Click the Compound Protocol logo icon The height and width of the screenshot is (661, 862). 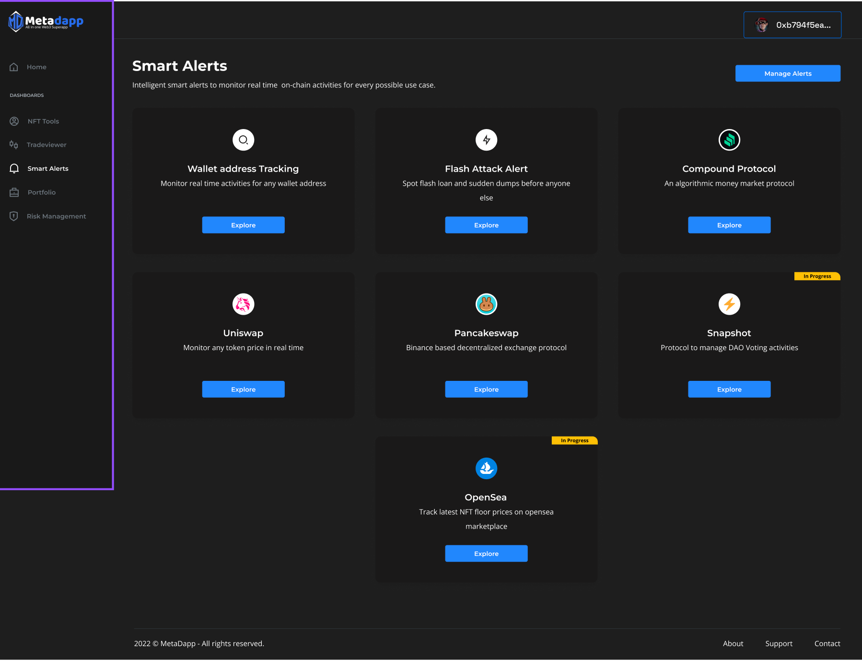(730, 140)
